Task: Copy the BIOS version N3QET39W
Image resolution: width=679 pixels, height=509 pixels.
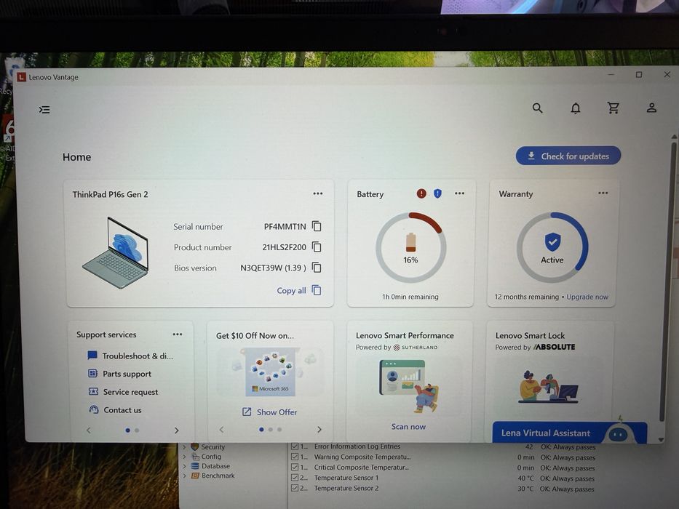Action: coord(317,268)
